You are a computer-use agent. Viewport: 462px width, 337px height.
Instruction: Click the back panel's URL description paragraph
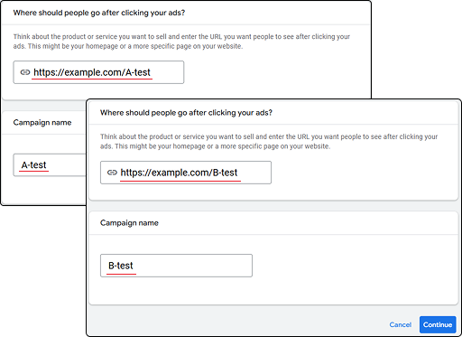point(181,42)
